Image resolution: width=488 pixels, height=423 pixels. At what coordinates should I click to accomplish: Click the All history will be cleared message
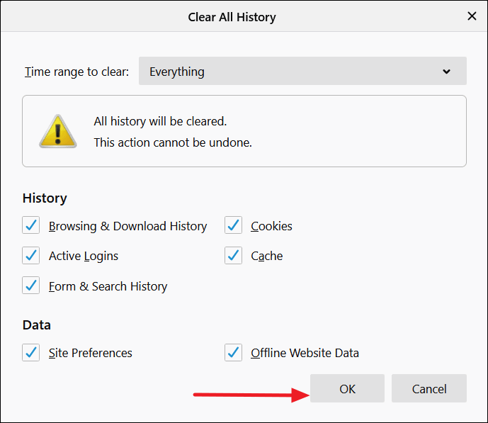160,121
